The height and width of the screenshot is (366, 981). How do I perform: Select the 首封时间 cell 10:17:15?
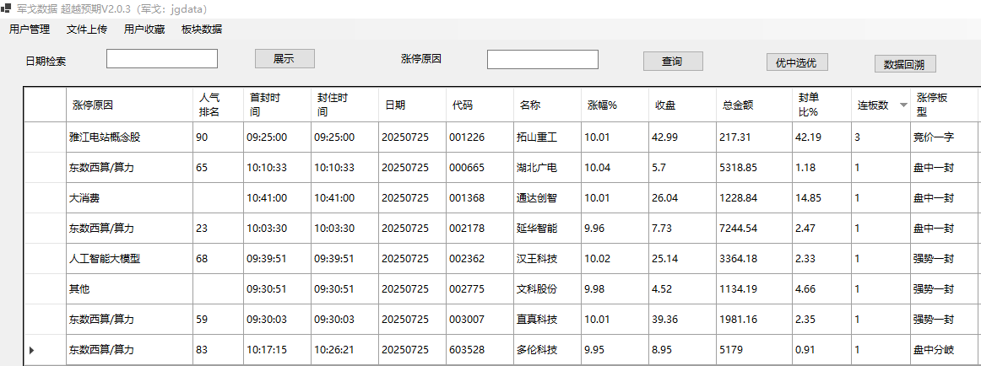coord(277,350)
